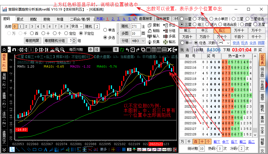268x154 pixels.
Task: Click the green refresh arrows icon
Action: (122, 49)
